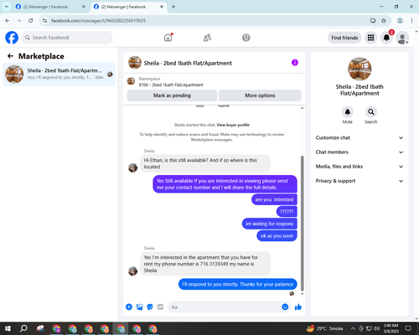
Task: Open more actions plus icon in composer
Action: (129, 307)
